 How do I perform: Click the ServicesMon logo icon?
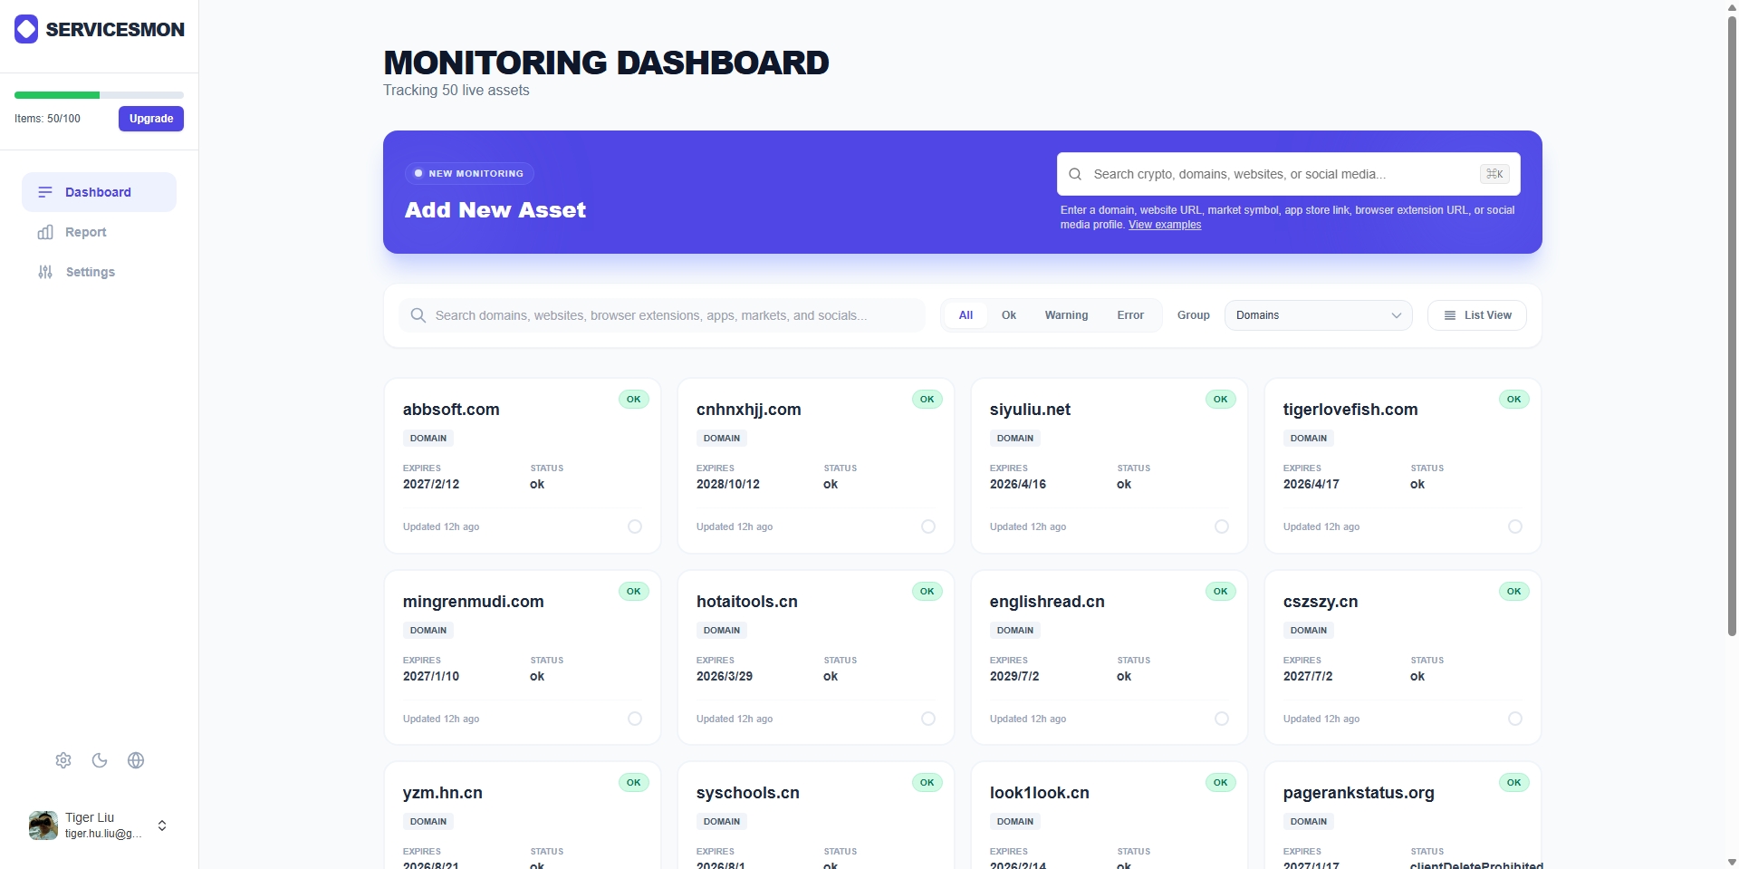point(26,29)
